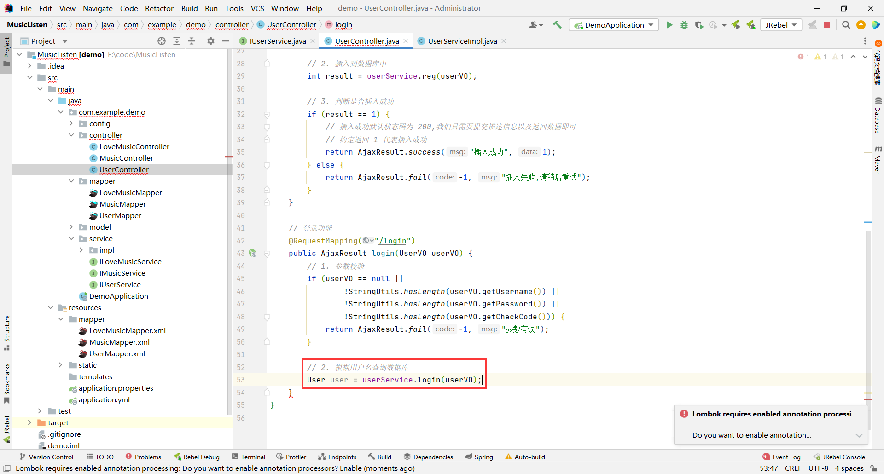
Task: Start debugging with the Debug bug icon
Action: (x=684, y=25)
